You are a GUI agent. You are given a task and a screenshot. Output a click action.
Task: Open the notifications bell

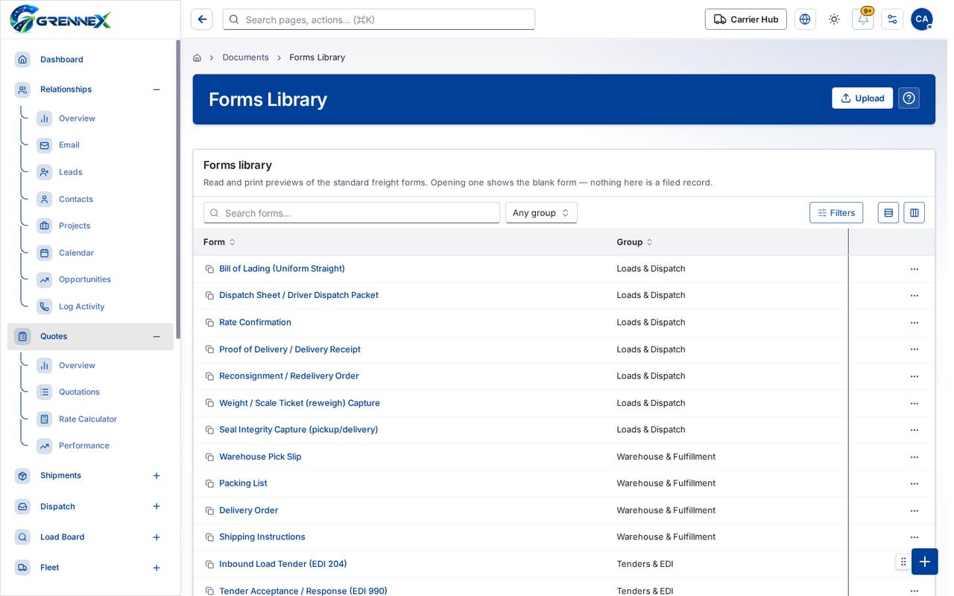coord(863,19)
